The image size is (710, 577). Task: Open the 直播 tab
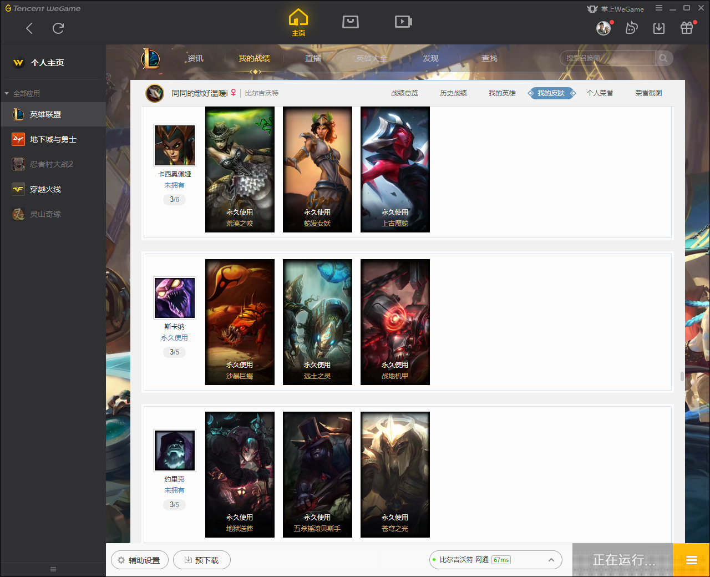point(313,58)
